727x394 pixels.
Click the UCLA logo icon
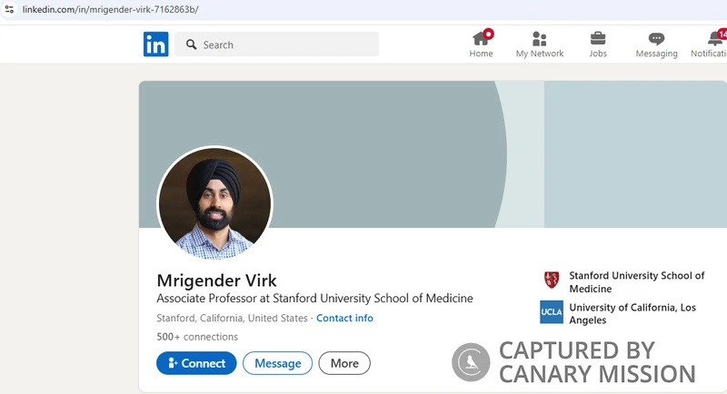point(552,312)
